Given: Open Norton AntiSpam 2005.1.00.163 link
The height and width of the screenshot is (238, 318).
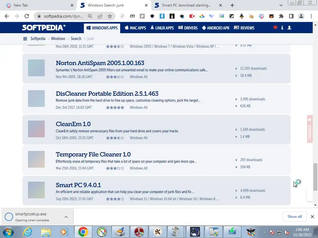Looking at the screenshot, I should (100, 63).
